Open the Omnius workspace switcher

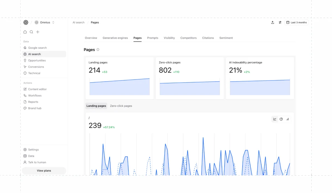pos(44,22)
